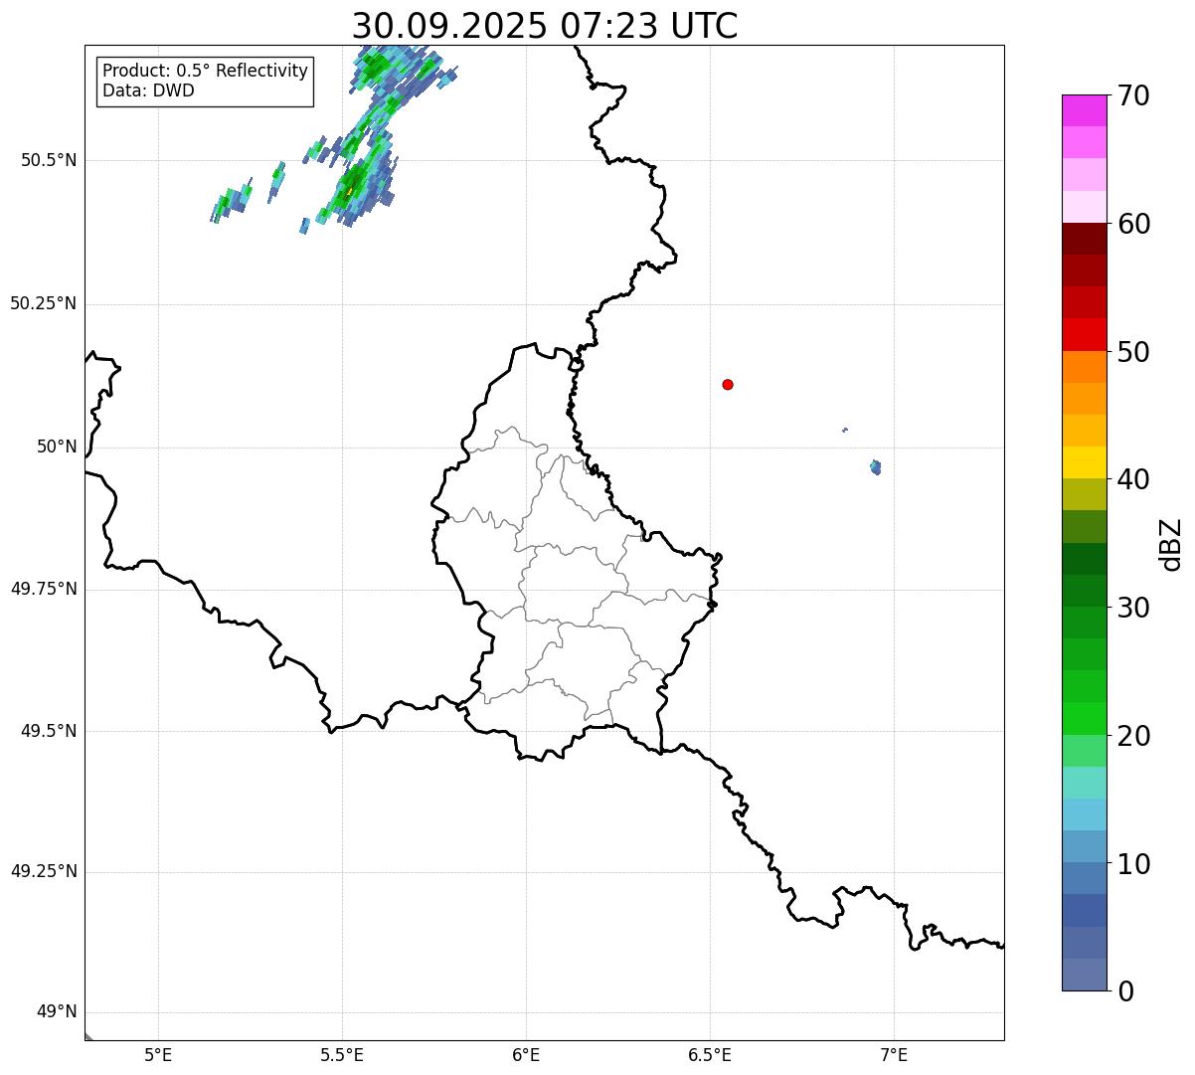Screen dimensions: 1195x1075
Task: Click the 50°N latitude label
Action: click(x=57, y=447)
